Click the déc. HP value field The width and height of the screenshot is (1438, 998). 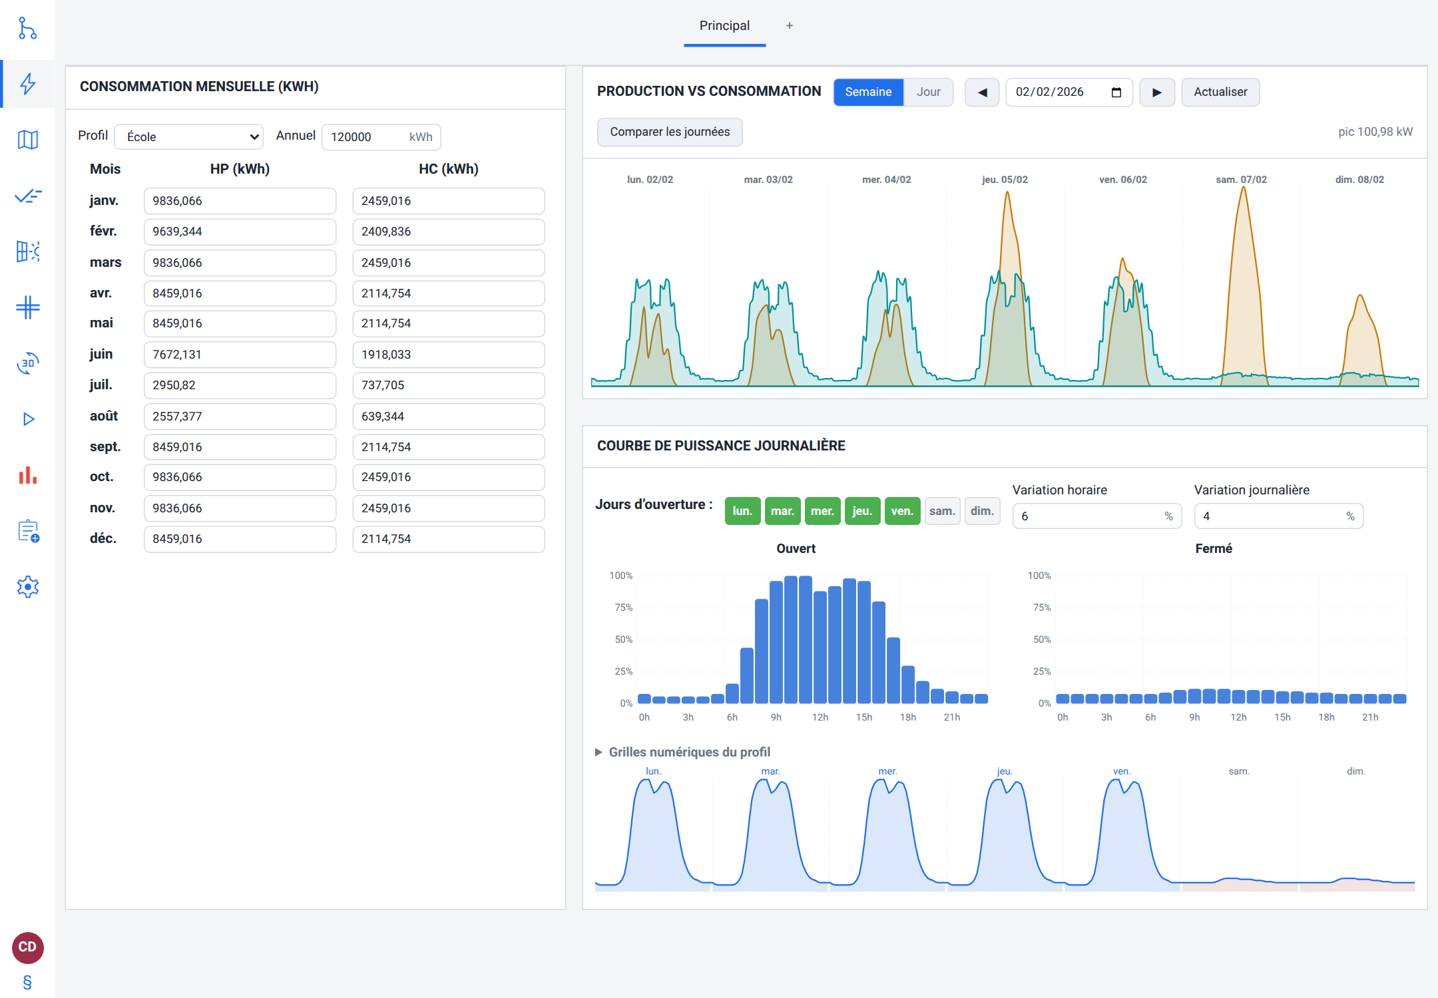240,539
